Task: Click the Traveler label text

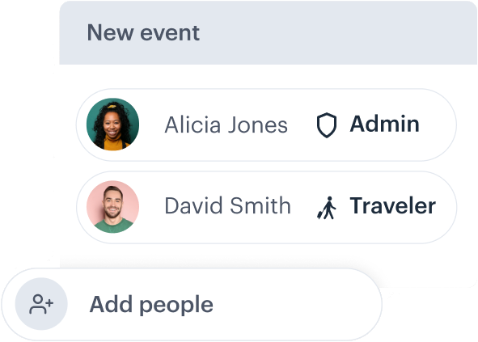Action: tap(393, 205)
